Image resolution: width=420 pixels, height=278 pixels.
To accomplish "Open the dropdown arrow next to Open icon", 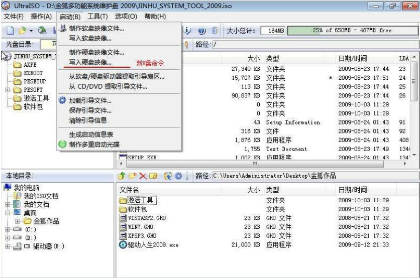I will coord(31,31).
